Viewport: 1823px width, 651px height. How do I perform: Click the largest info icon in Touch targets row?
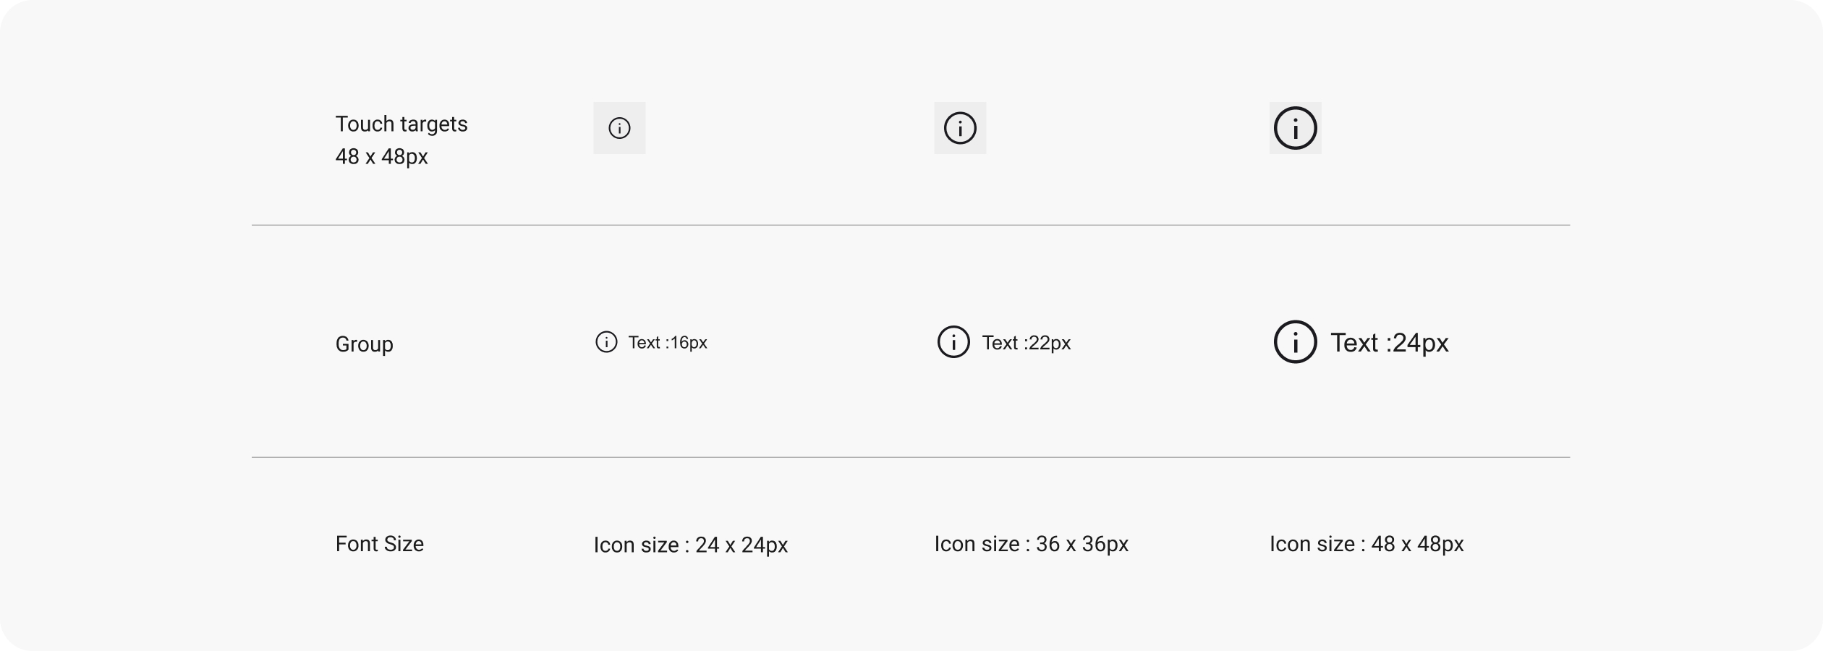click(1295, 128)
